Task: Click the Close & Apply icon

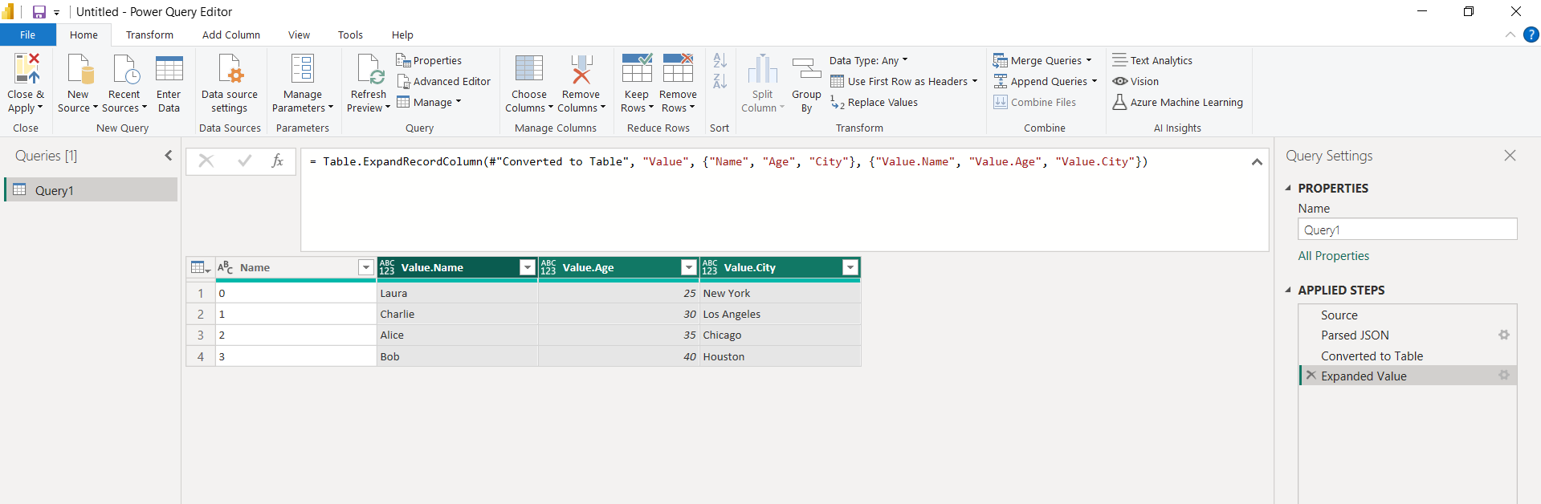Action: point(26,69)
